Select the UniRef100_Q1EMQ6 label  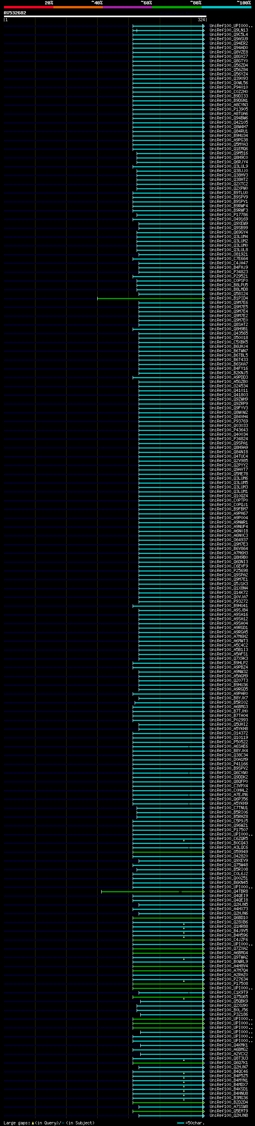pyautogui.click(x=228, y=149)
